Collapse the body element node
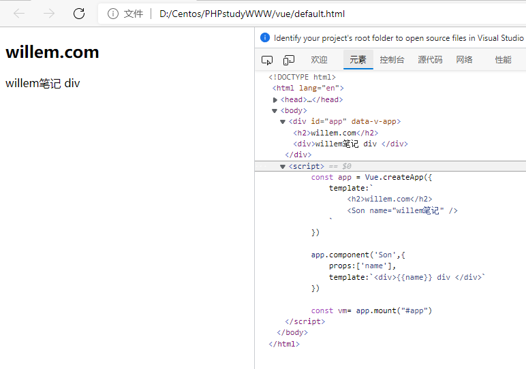 click(x=275, y=110)
